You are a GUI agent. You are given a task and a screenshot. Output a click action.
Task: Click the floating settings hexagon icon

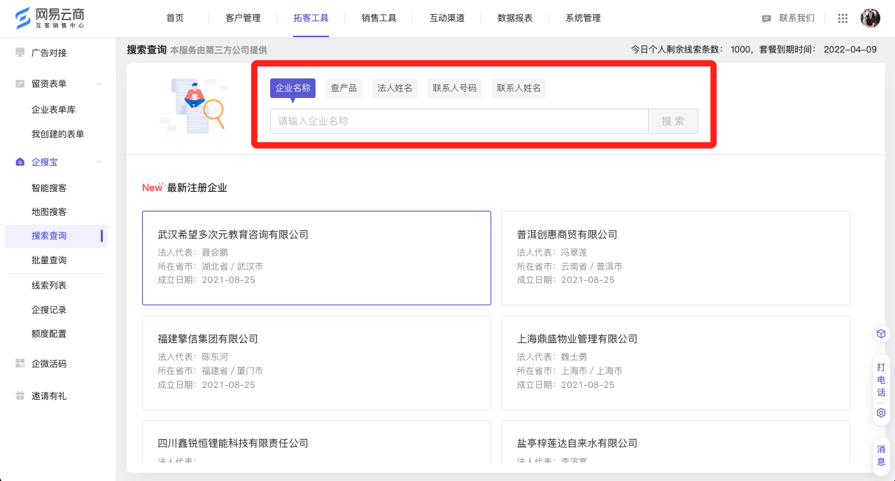(x=881, y=413)
